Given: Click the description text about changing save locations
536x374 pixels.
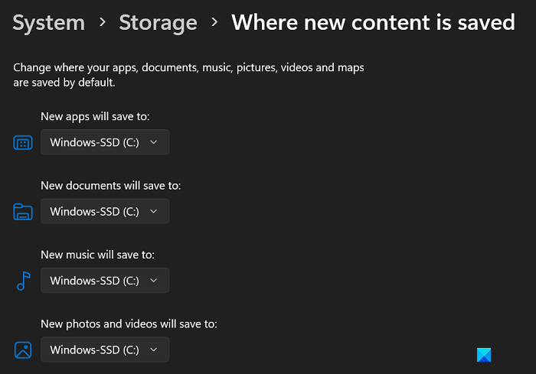Looking at the screenshot, I should coord(188,75).
